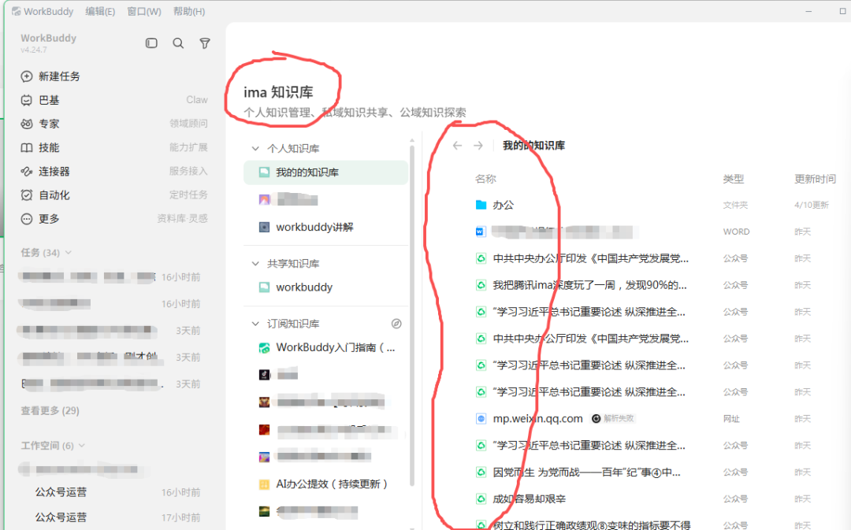Open the 自动化 section
851x530 pixels.
(114, 195)
